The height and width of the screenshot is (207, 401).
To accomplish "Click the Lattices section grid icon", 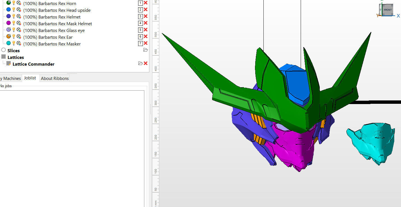I will pyautogui.click(x=4, y=57).
